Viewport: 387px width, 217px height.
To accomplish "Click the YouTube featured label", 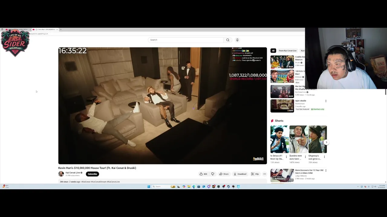I will pos(302,109).
